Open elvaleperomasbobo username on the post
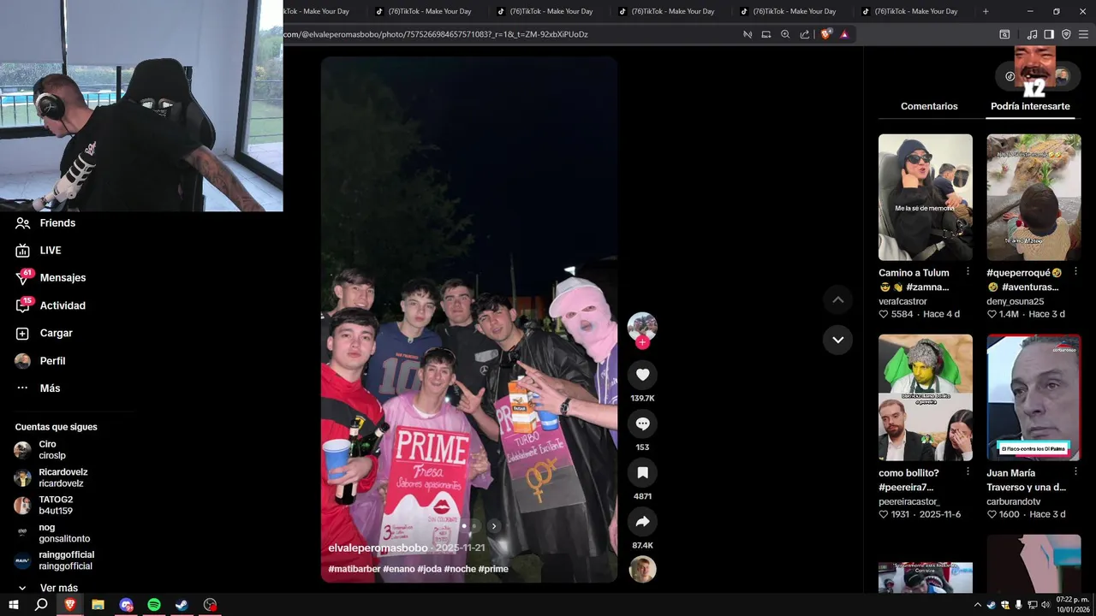This screenshot has height=616, width=1096. click(378, 548)
